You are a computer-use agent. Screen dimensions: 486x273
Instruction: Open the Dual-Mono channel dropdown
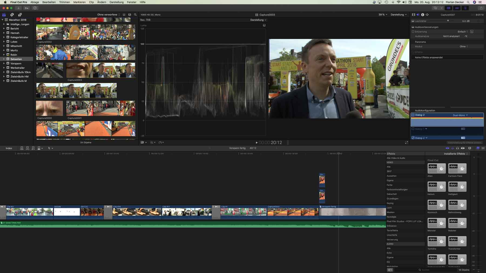tap(460, 115)
